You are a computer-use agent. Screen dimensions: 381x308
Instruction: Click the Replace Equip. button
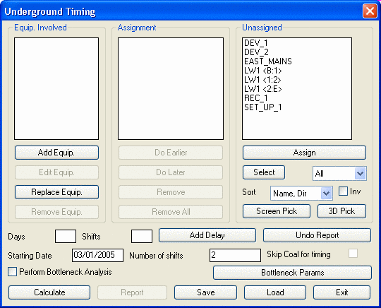[x=56, y=192]
